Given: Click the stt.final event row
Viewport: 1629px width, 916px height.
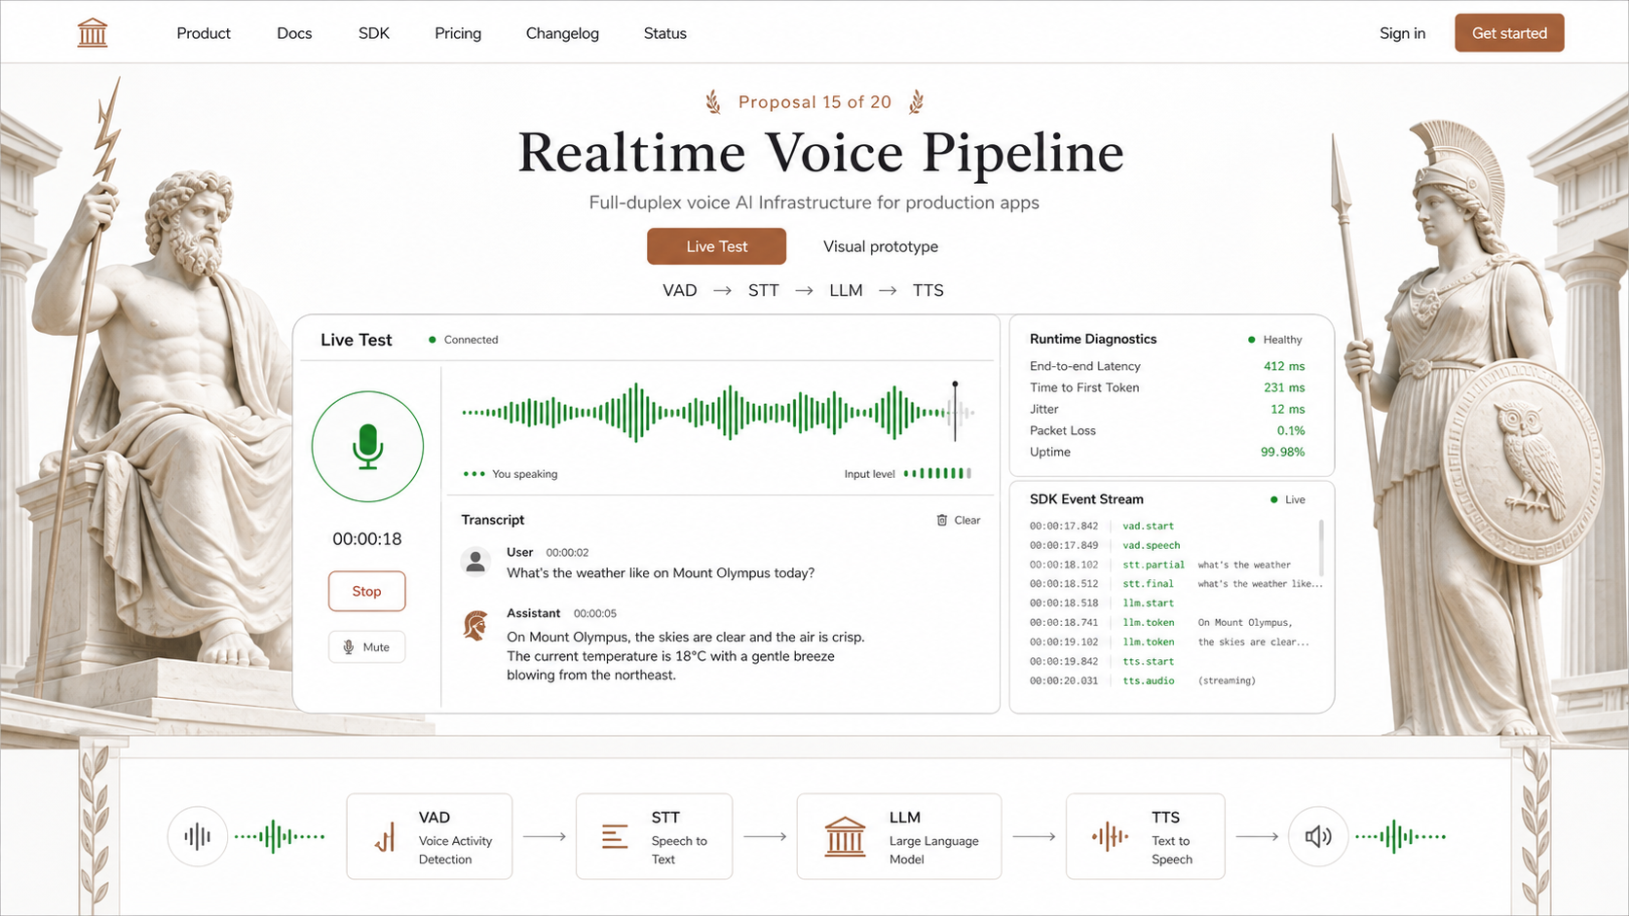Looking at the screenshot, I should [x=1176, y=584].
